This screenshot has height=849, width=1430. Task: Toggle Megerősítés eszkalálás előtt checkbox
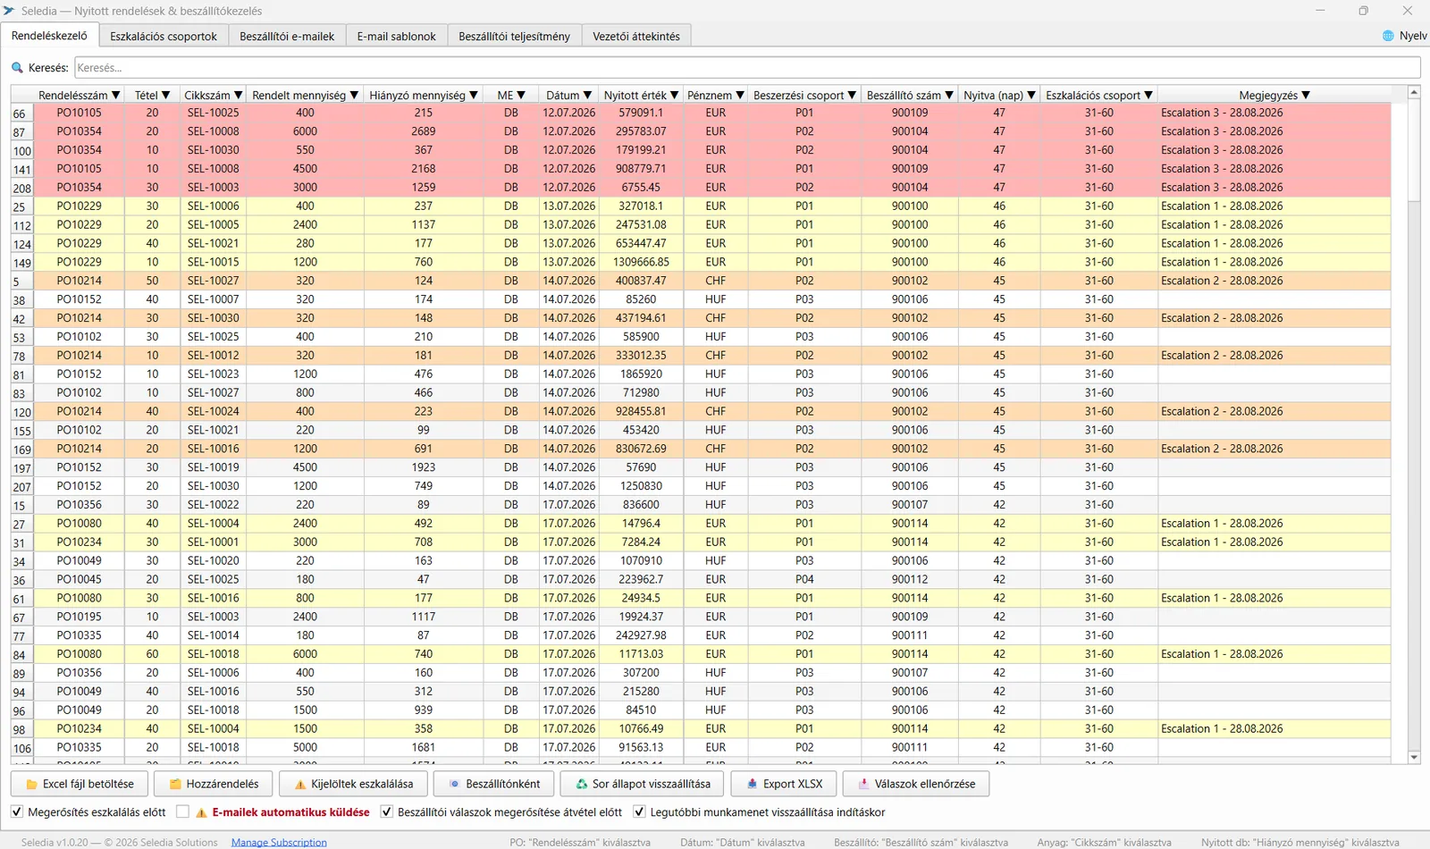point(17,811)
